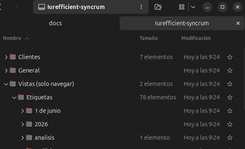Click the forward navigation arrow
Screen dimensions: 245x149
tap(16, 7)
